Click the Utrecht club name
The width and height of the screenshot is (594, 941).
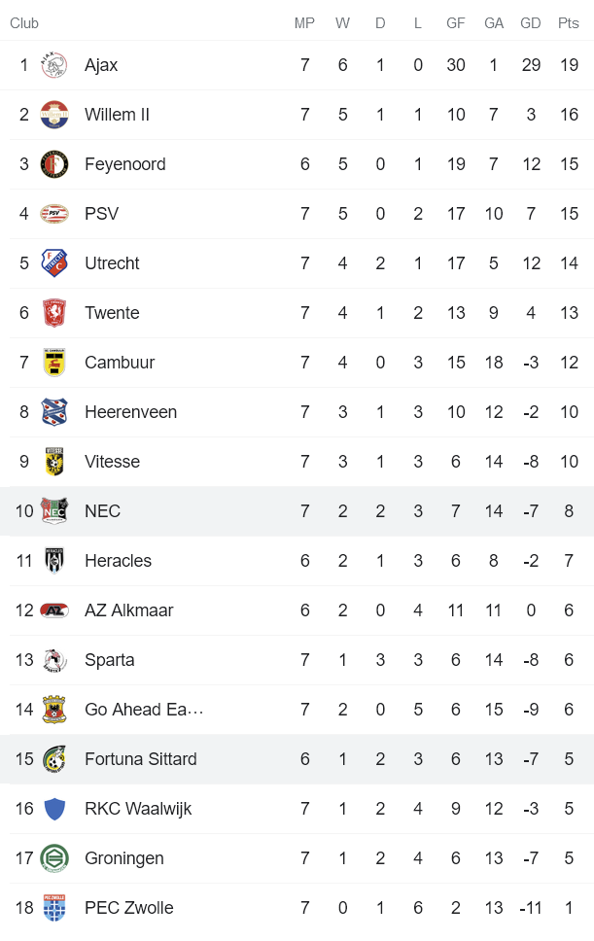click(x=112, y=263)
